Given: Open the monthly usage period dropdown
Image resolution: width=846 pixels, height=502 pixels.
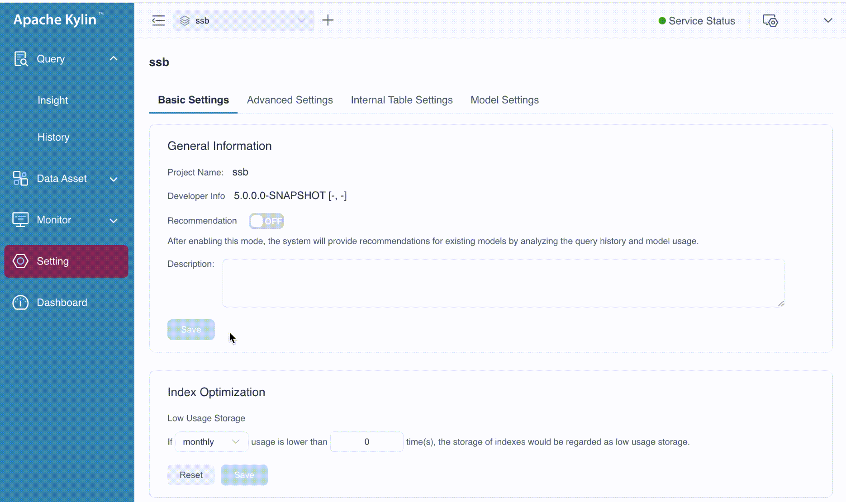Looking at the screenshot, I should click(x=211, y=442).
